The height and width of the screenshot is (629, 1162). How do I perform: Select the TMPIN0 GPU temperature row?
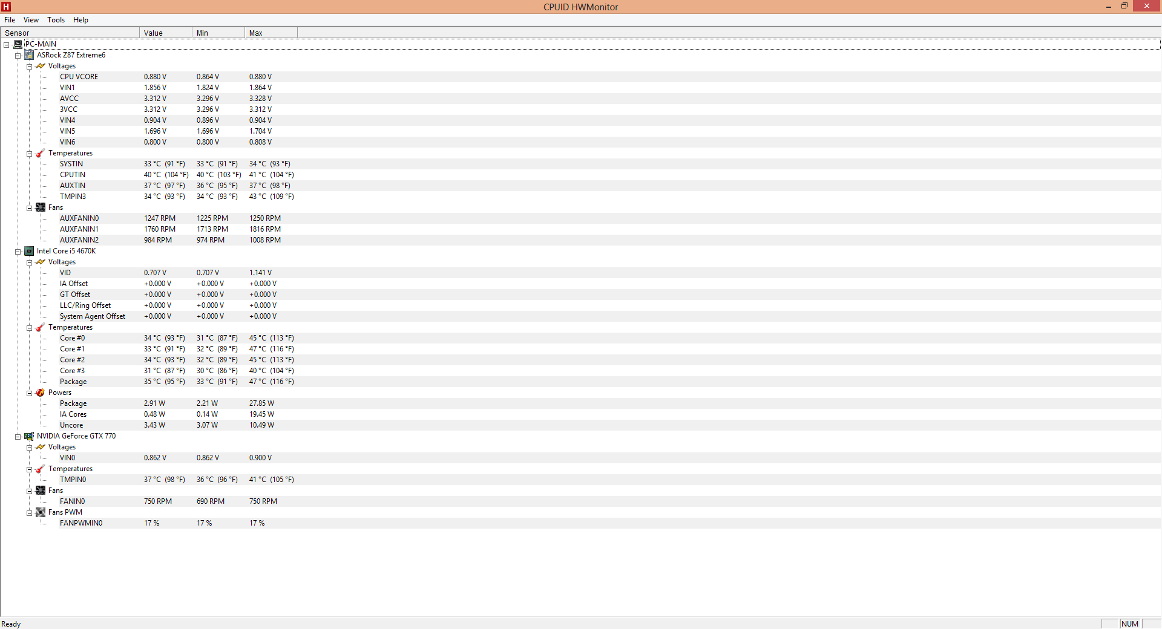coord(610,480)
